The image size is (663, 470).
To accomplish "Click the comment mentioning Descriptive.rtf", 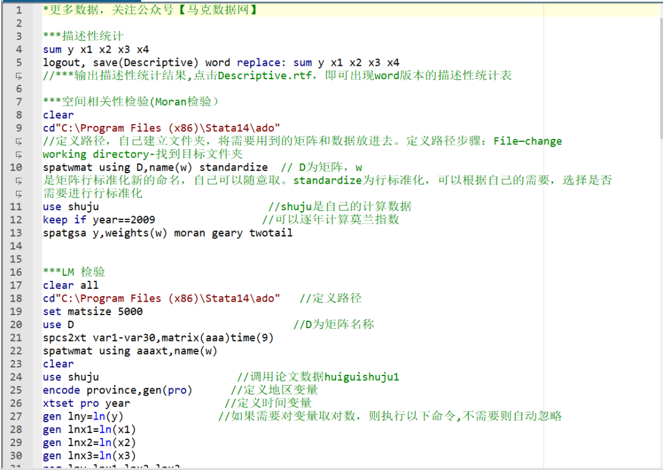I will [277, 76].
